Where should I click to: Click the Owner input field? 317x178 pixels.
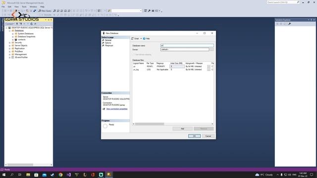coord(185,49)
